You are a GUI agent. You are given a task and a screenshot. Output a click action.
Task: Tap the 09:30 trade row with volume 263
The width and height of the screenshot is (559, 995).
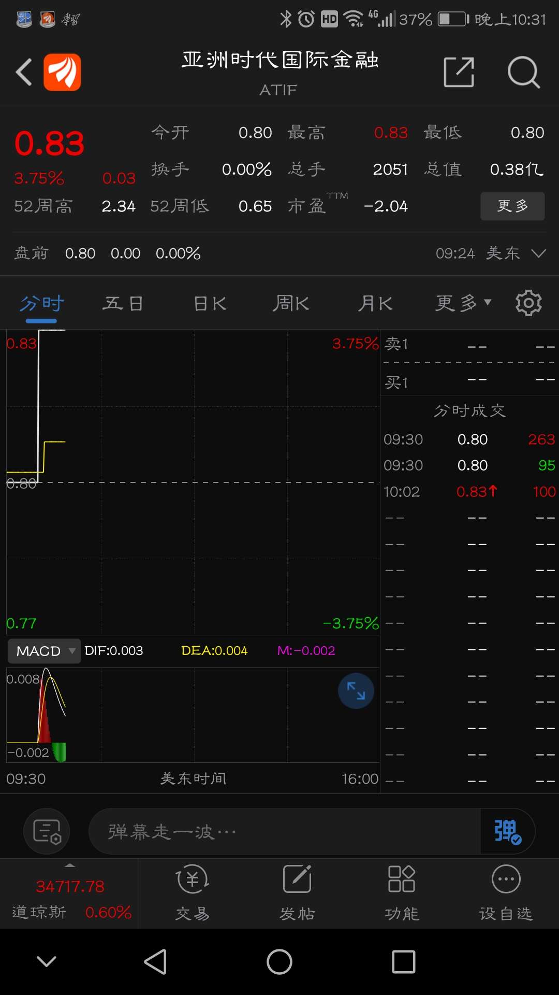click(469, 439)
